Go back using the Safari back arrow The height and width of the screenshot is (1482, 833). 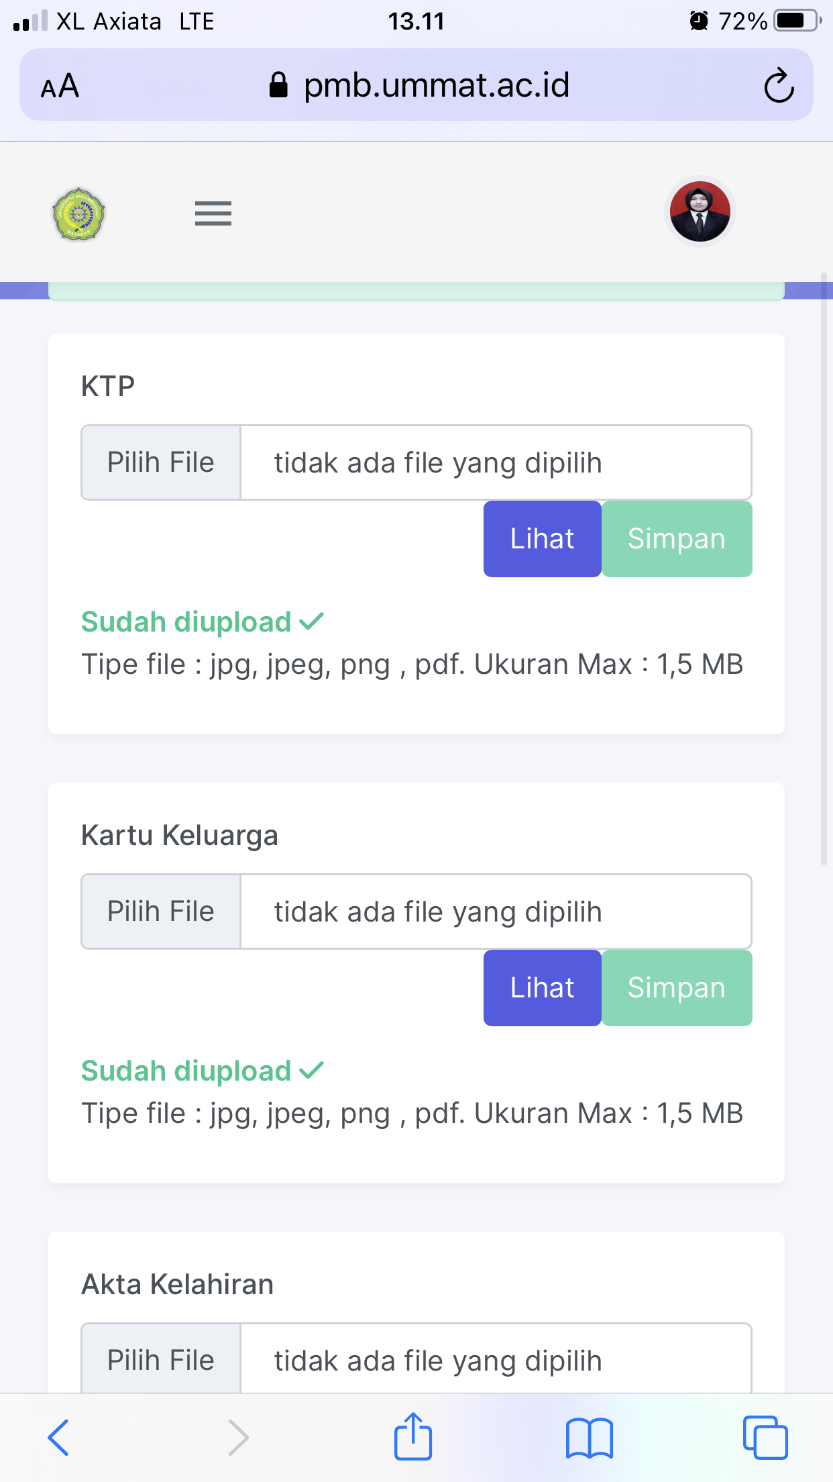(59, 1438)
